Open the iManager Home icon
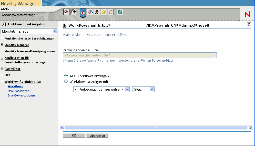255x146 pixels. coord(66,12)
